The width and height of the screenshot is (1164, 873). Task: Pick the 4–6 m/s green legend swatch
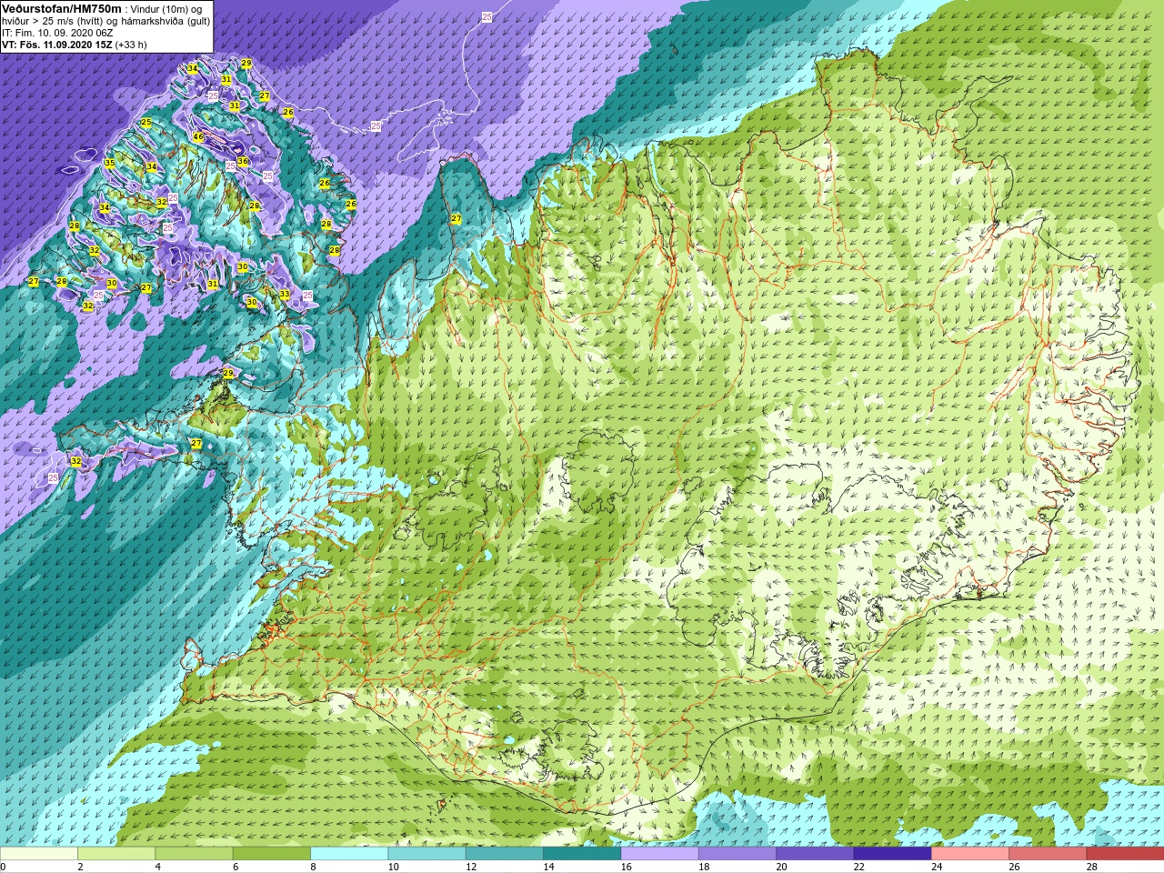pos(194,854)
